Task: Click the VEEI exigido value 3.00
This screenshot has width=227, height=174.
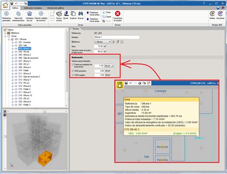Action: click(x=99, y=75)
